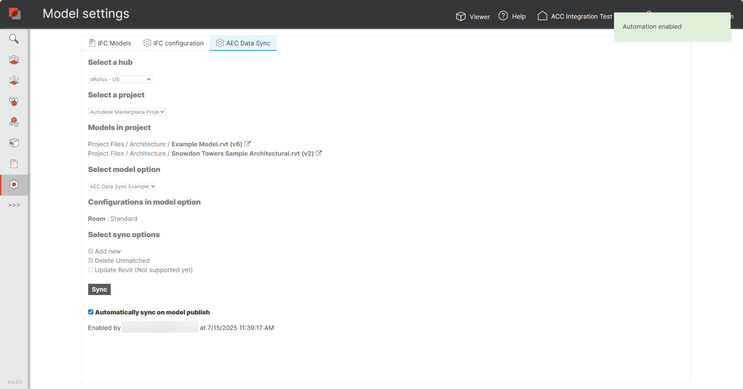This screenshot has height=389, width=743.
Task: Open the dRofus - US hub dropdown
Action: [x=120, y=79]
